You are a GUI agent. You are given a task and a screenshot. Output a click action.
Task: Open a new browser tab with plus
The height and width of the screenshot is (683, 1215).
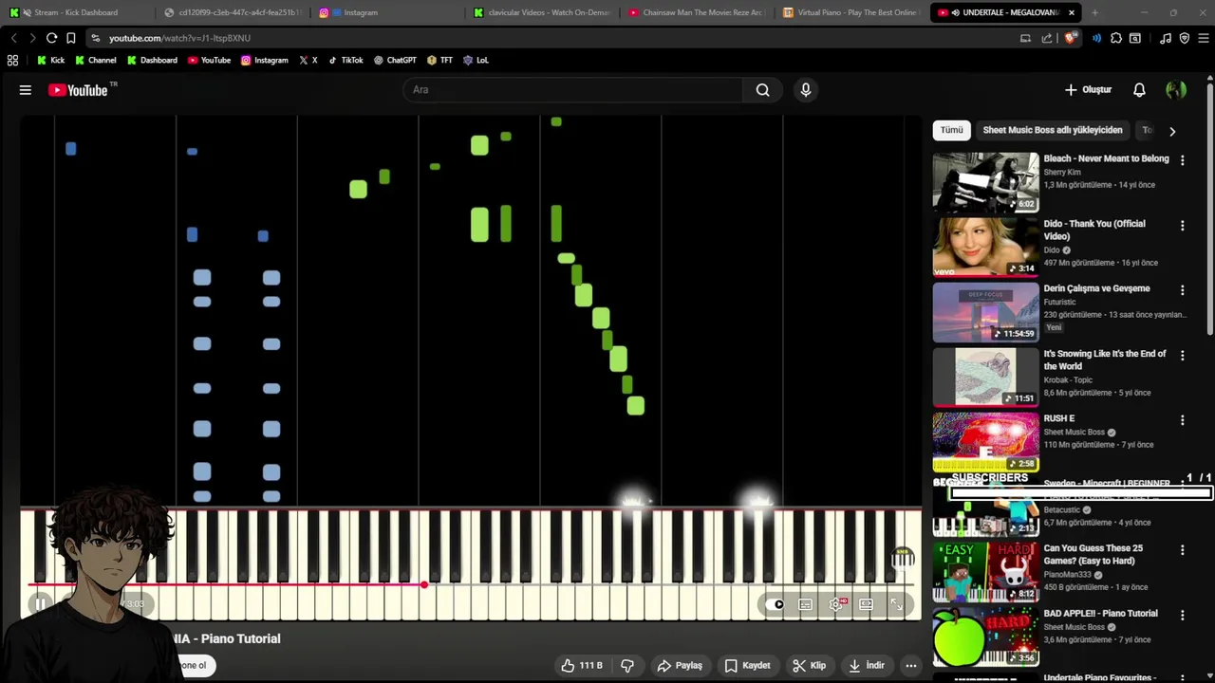pyautogui.click(x=1094, y=12)
